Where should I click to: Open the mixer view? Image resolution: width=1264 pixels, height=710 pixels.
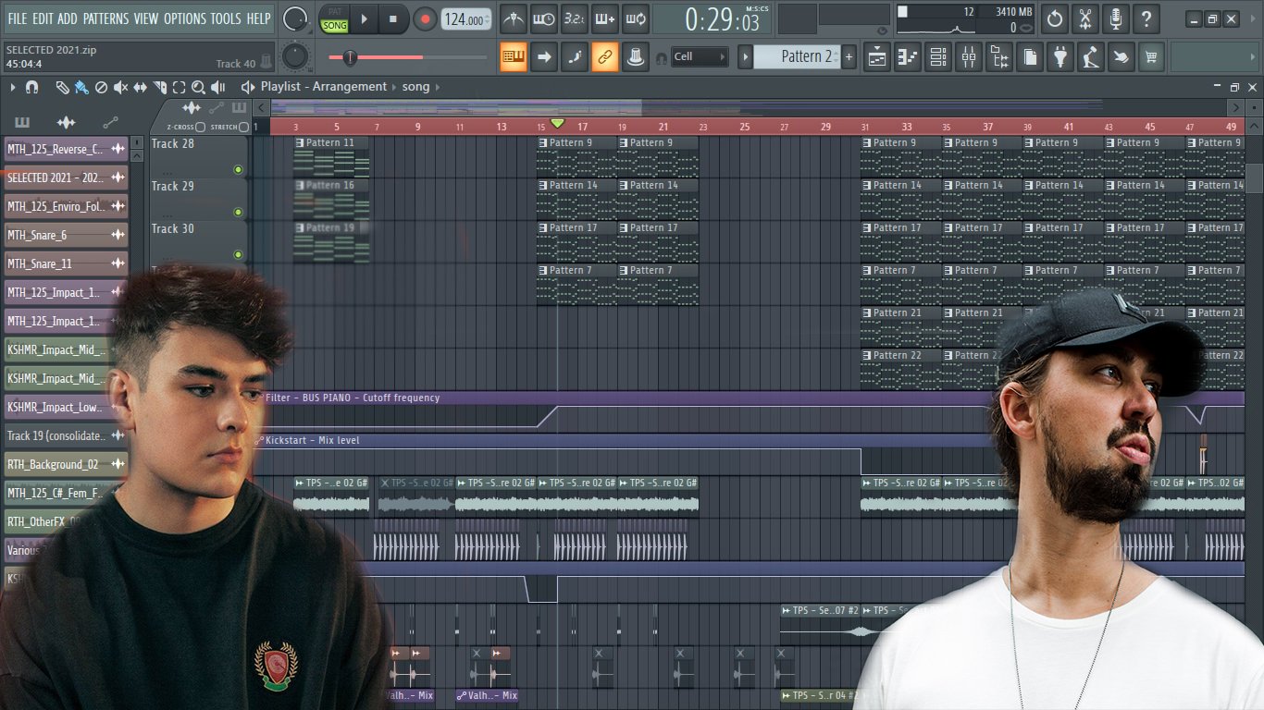pyautogui.click(x=969, y=56)
